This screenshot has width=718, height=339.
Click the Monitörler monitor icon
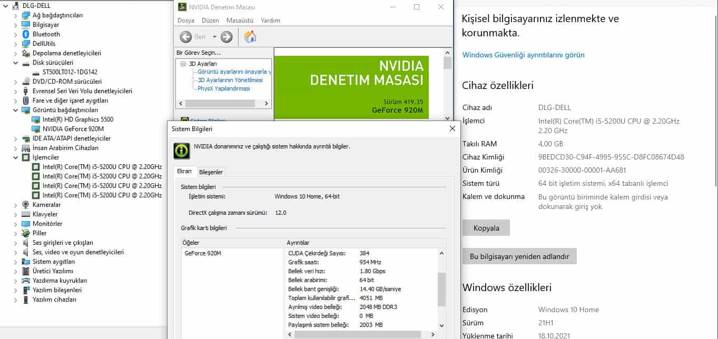tap(26, 224)
